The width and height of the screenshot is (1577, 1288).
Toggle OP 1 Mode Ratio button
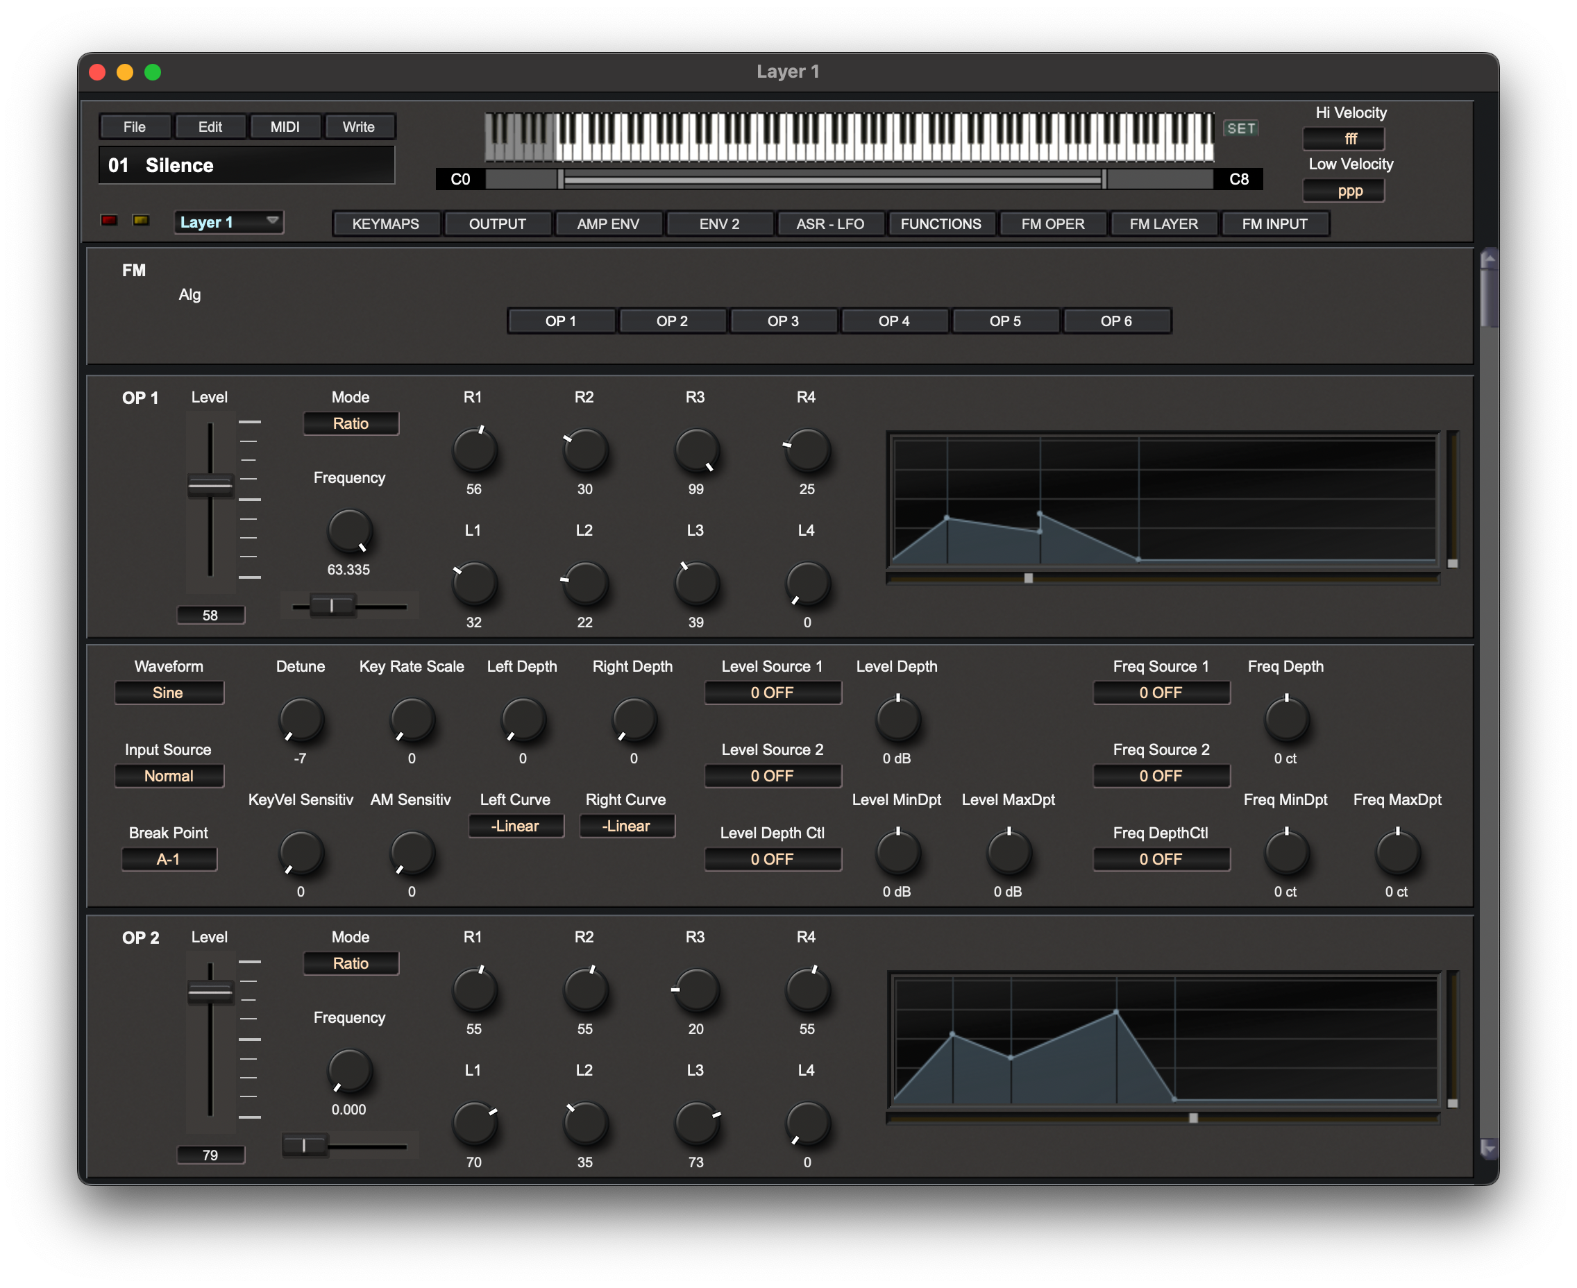351,423
